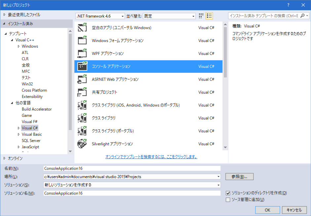Image resolution: width=311 pixels, height=216 pixels.
Task: Enable the add to source control checkbox
Action: (x=228, y=200)
